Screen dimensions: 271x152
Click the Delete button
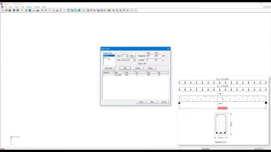point(150,68)
